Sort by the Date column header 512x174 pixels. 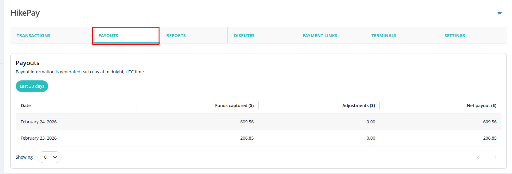(26, 106)
